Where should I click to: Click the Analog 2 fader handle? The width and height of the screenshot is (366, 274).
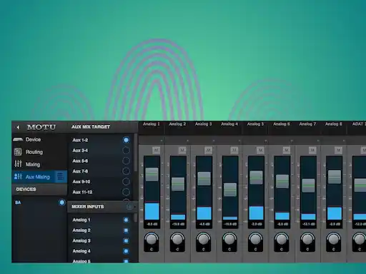pyautogui.click(x=178, y=184)
